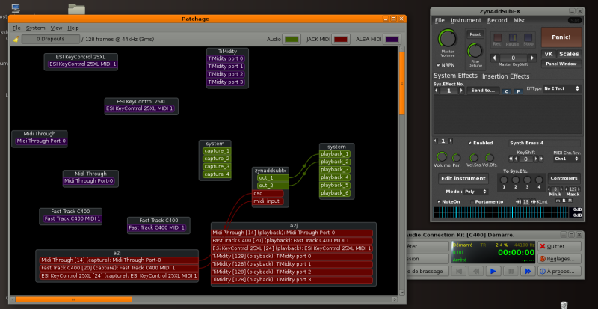
Task: Click the Panic! button
Action: point(562,37)
